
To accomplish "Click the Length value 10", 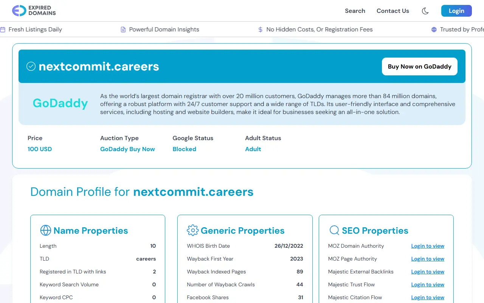I will point(153,246).
